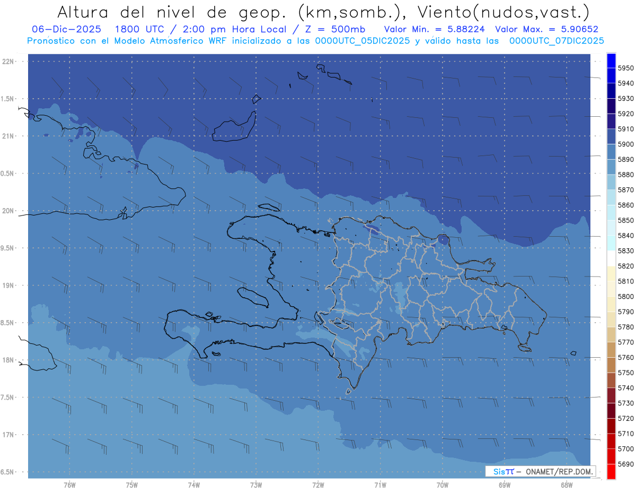Click the date '06-Dic-2025' in the header
This screenshot has width=636, height=492.
point(66,29)
